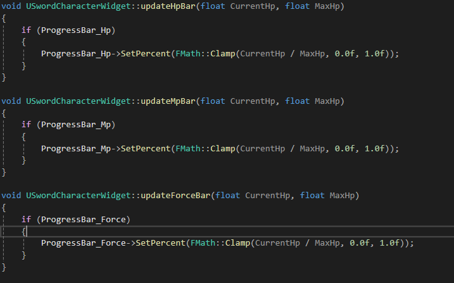Click SetPercent on the ProgressBar_Force line
This screenshot has width=454, height=283.
coord(161,242)
